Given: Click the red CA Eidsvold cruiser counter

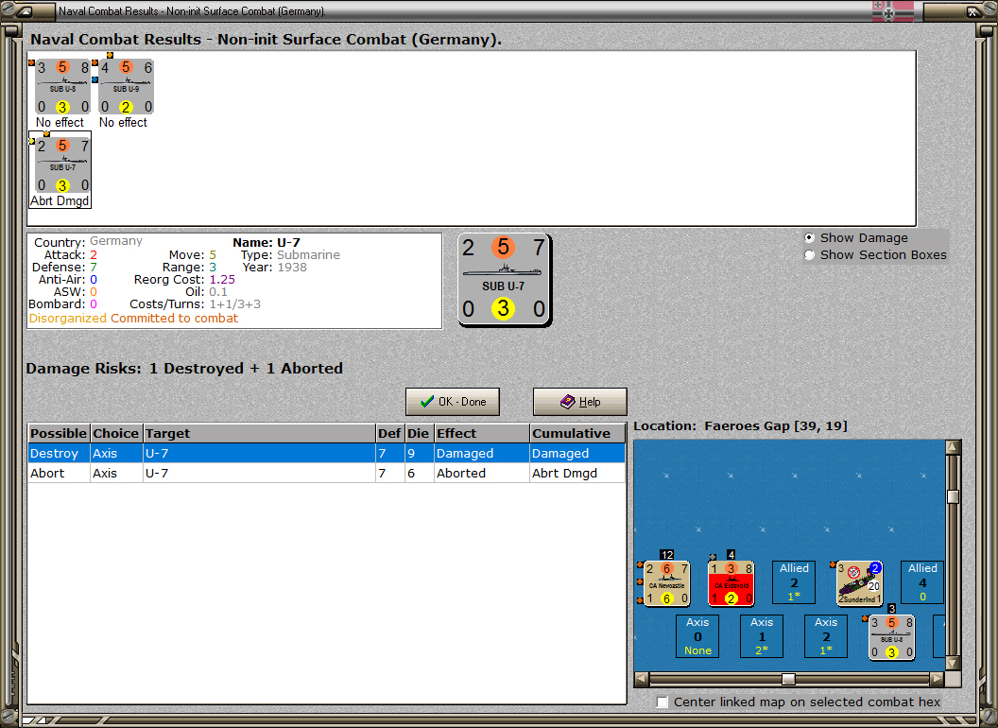Looking at the screenshot, I should pos(731,584).
